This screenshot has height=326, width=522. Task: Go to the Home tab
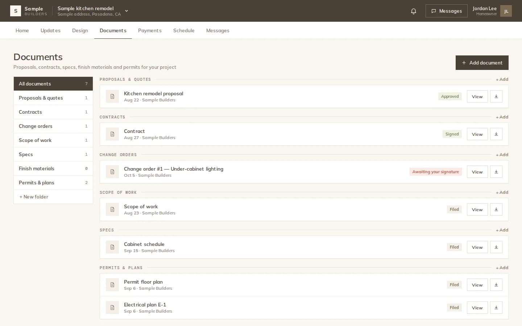pos(22,30)
